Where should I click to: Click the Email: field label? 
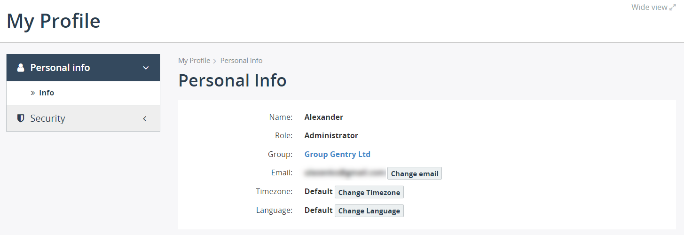tap(282, 173)
